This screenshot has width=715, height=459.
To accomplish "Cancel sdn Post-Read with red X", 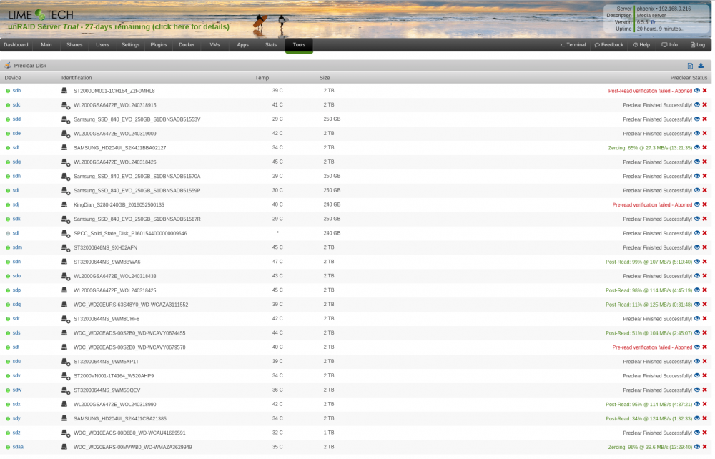I will coord(704,262).
